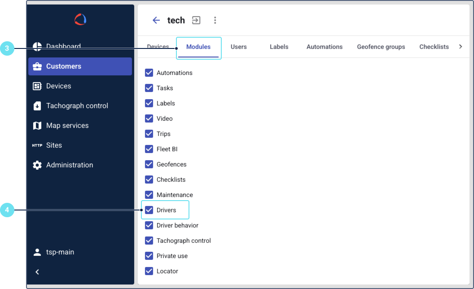Click the login-as icon beside tech

[196, 20]
